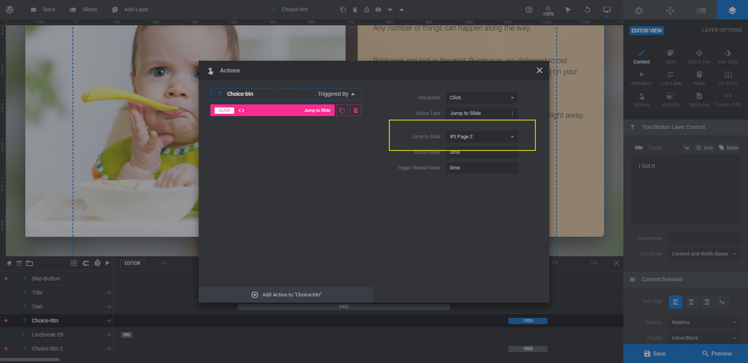The image size is (748, 363).
Task: Close the Actions dialog
Action: tap(540, 70)
